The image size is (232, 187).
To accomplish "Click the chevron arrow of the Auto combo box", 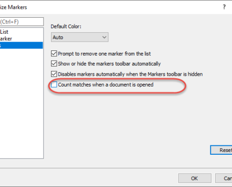I will click(x=104, y=37).
